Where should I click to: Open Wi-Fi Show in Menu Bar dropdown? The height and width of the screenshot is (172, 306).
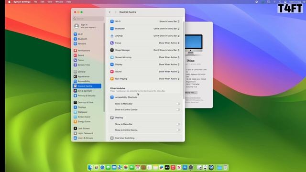(x=169, y=21)
